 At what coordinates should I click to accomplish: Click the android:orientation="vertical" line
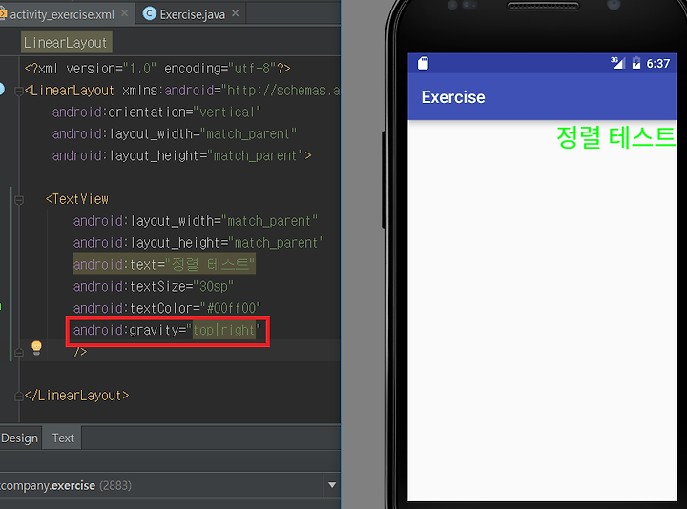(156, 112)
